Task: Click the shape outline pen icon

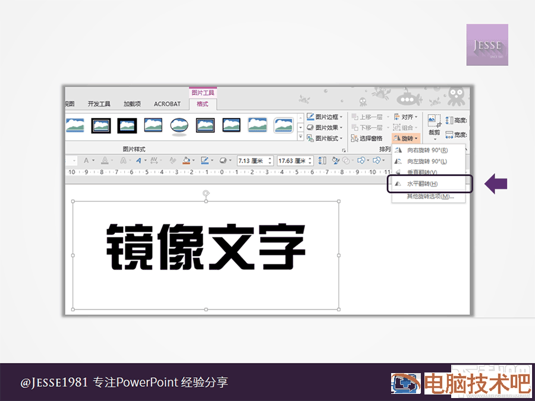Action: 204,160
